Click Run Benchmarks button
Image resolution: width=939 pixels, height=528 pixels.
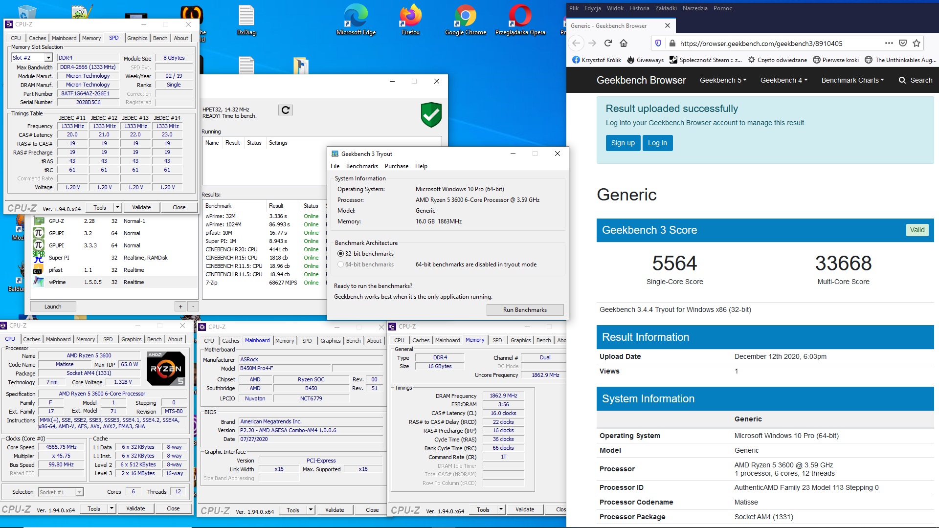[525, 310]
